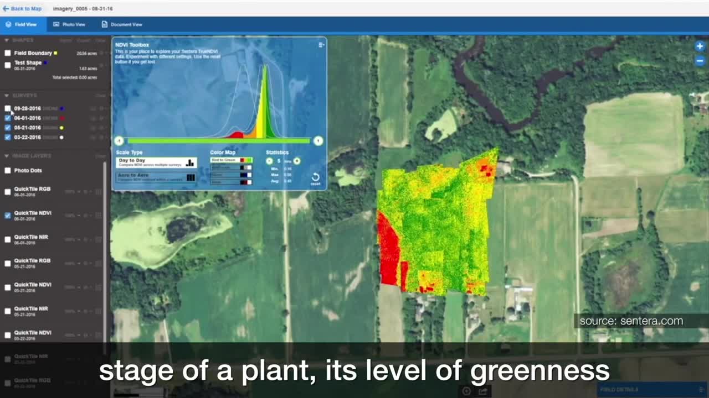Enable QuickTile RGB 05-21-2016 layer
This screenshot has height=398, width=709.
click(x=8, y=263)
